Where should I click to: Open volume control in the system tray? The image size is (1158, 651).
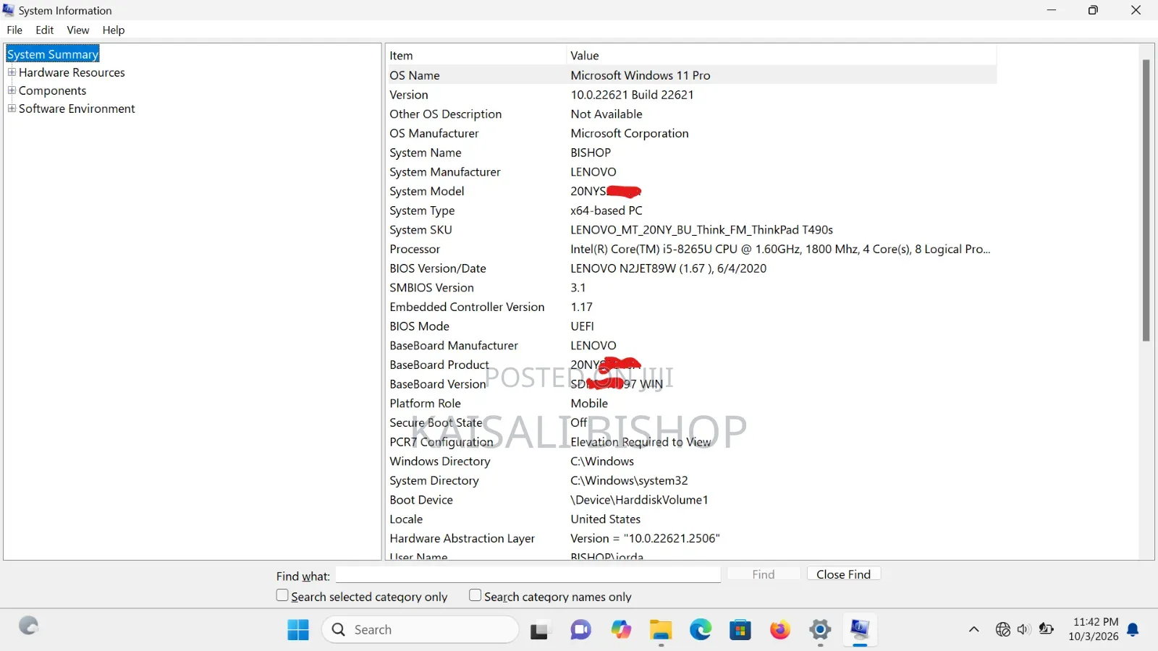[1023, 629]
